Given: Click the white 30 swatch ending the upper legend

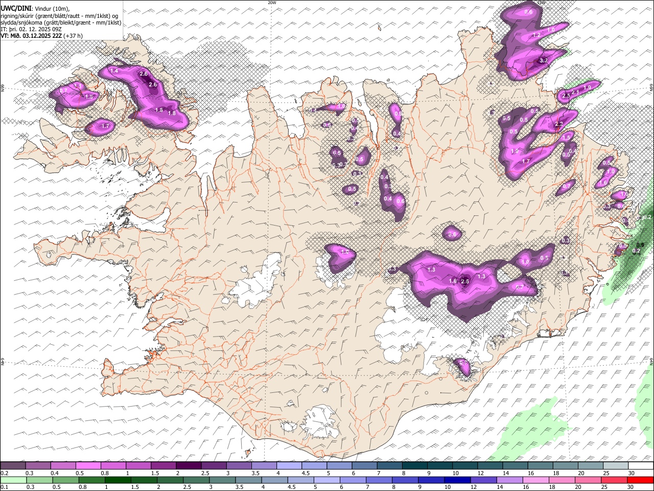Looking at the screenshot, I should click(x=641, y=466).
